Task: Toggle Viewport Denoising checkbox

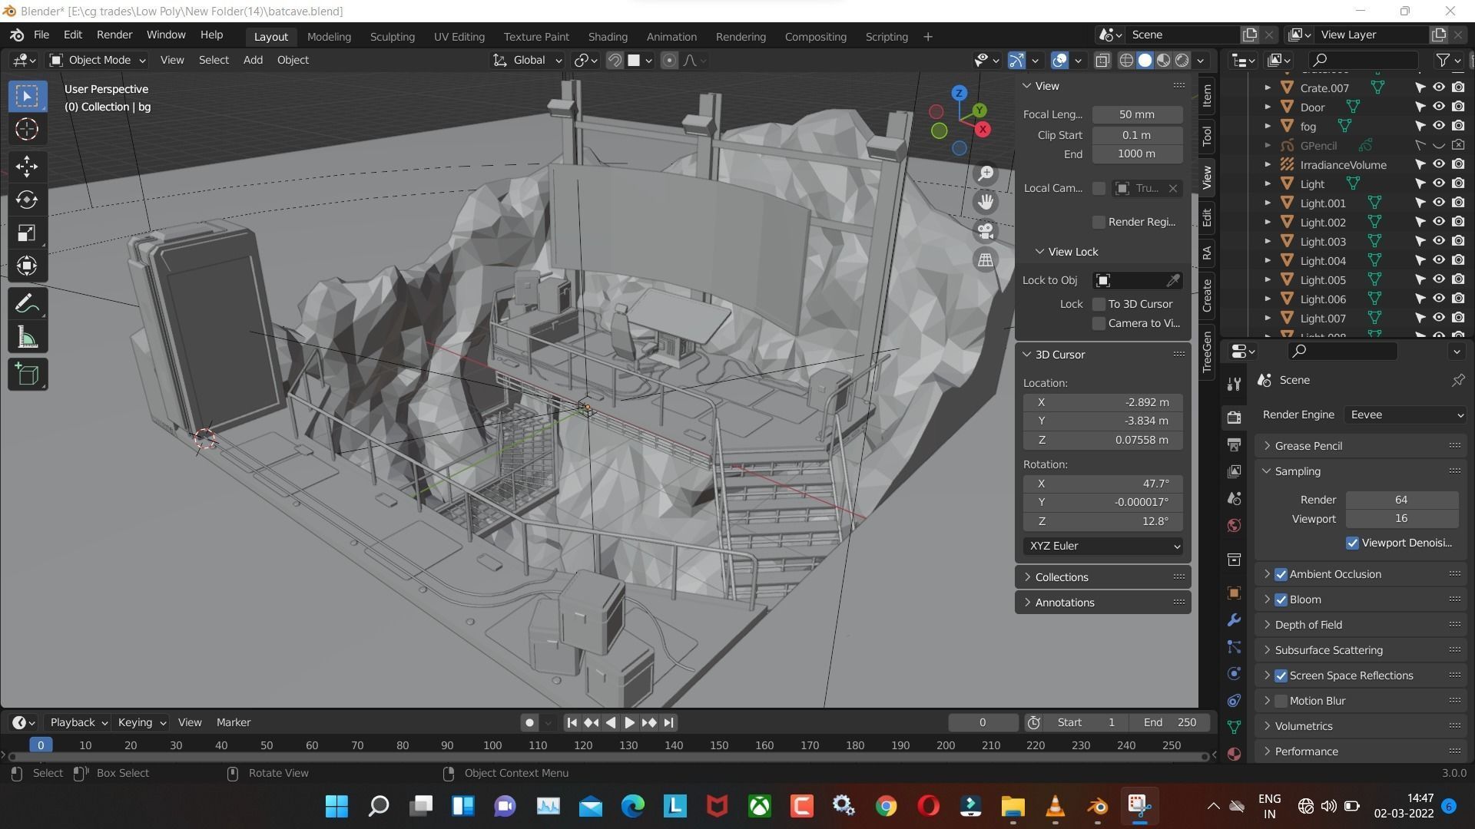Action: tap(1352, 543)
